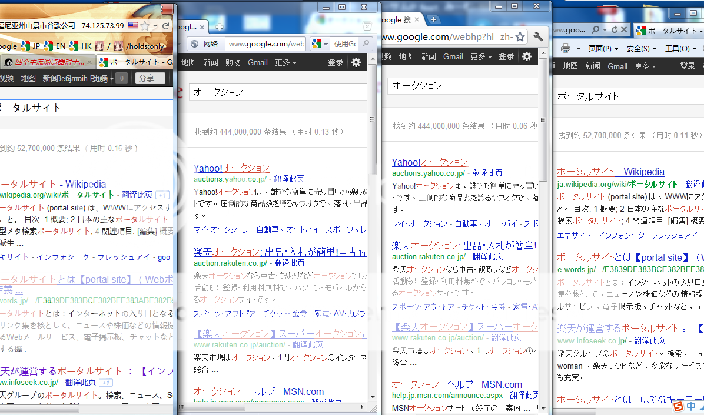The image size is (704, 415).
Task: Click the US flag icon in Firefox's address bar
Action: (x=133, y=25)
